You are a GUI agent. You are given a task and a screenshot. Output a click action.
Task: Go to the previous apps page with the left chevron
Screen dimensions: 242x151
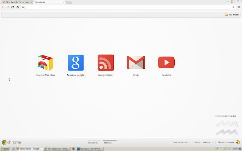point(9,79)
